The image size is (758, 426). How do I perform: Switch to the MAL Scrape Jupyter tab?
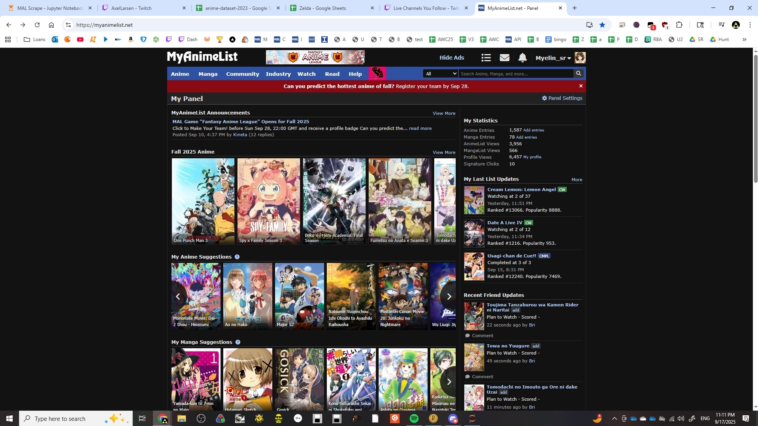tap(49, 8)
